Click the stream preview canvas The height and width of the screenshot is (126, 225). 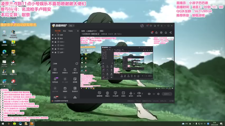[127, 63]
